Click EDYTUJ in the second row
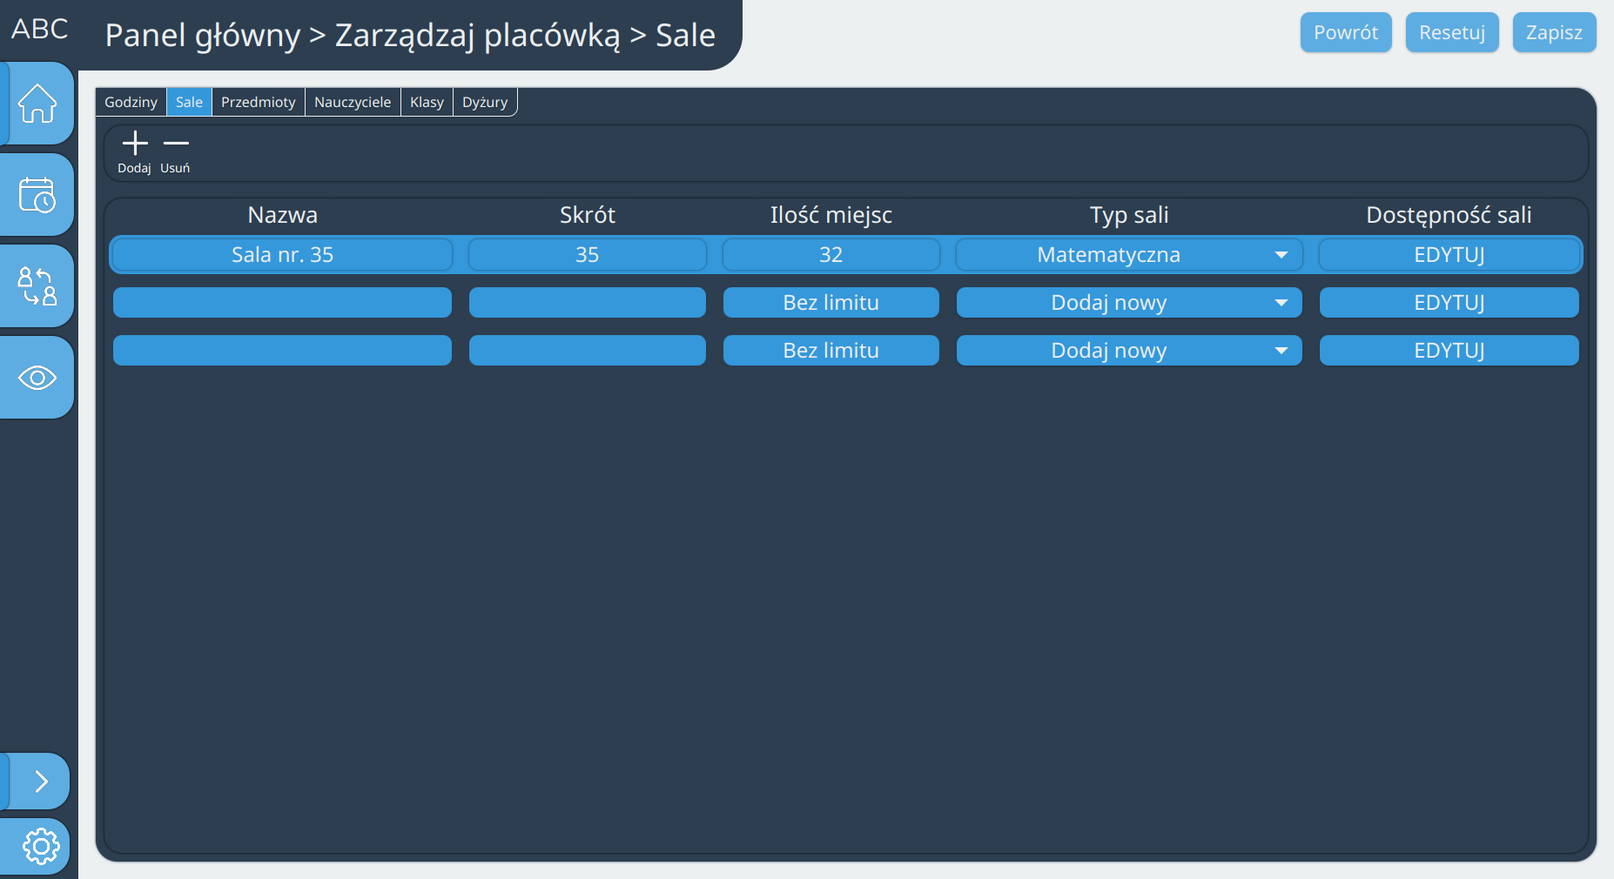The width and height of the screenshot is (1614, 879). 1449,303
